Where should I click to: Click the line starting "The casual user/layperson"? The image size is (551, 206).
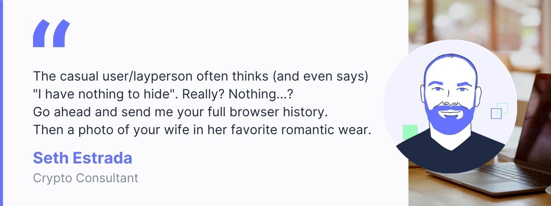point(200,76)
